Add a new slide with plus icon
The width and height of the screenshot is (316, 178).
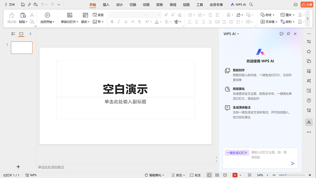(x=18, y=167)
